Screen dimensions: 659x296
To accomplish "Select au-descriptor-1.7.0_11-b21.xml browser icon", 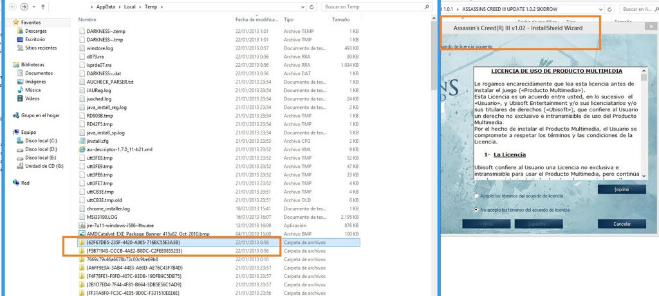I will click(x=82, y=149).
